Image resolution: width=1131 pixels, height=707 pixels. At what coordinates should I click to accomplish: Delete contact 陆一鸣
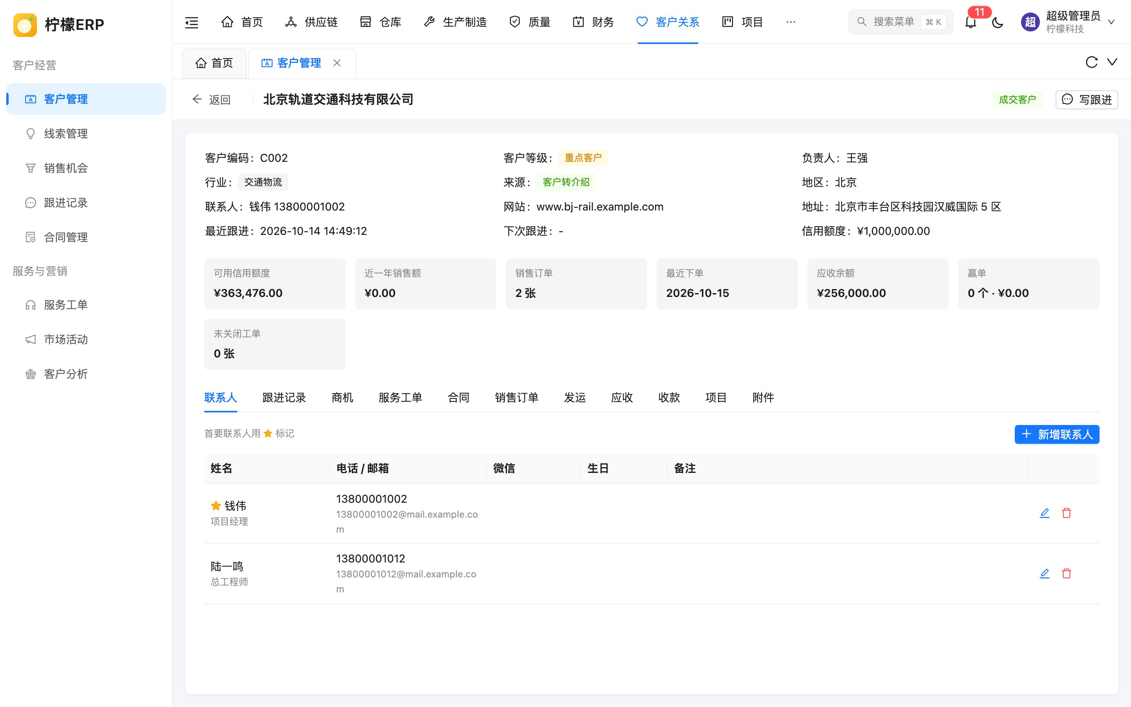coord(1067,573)
